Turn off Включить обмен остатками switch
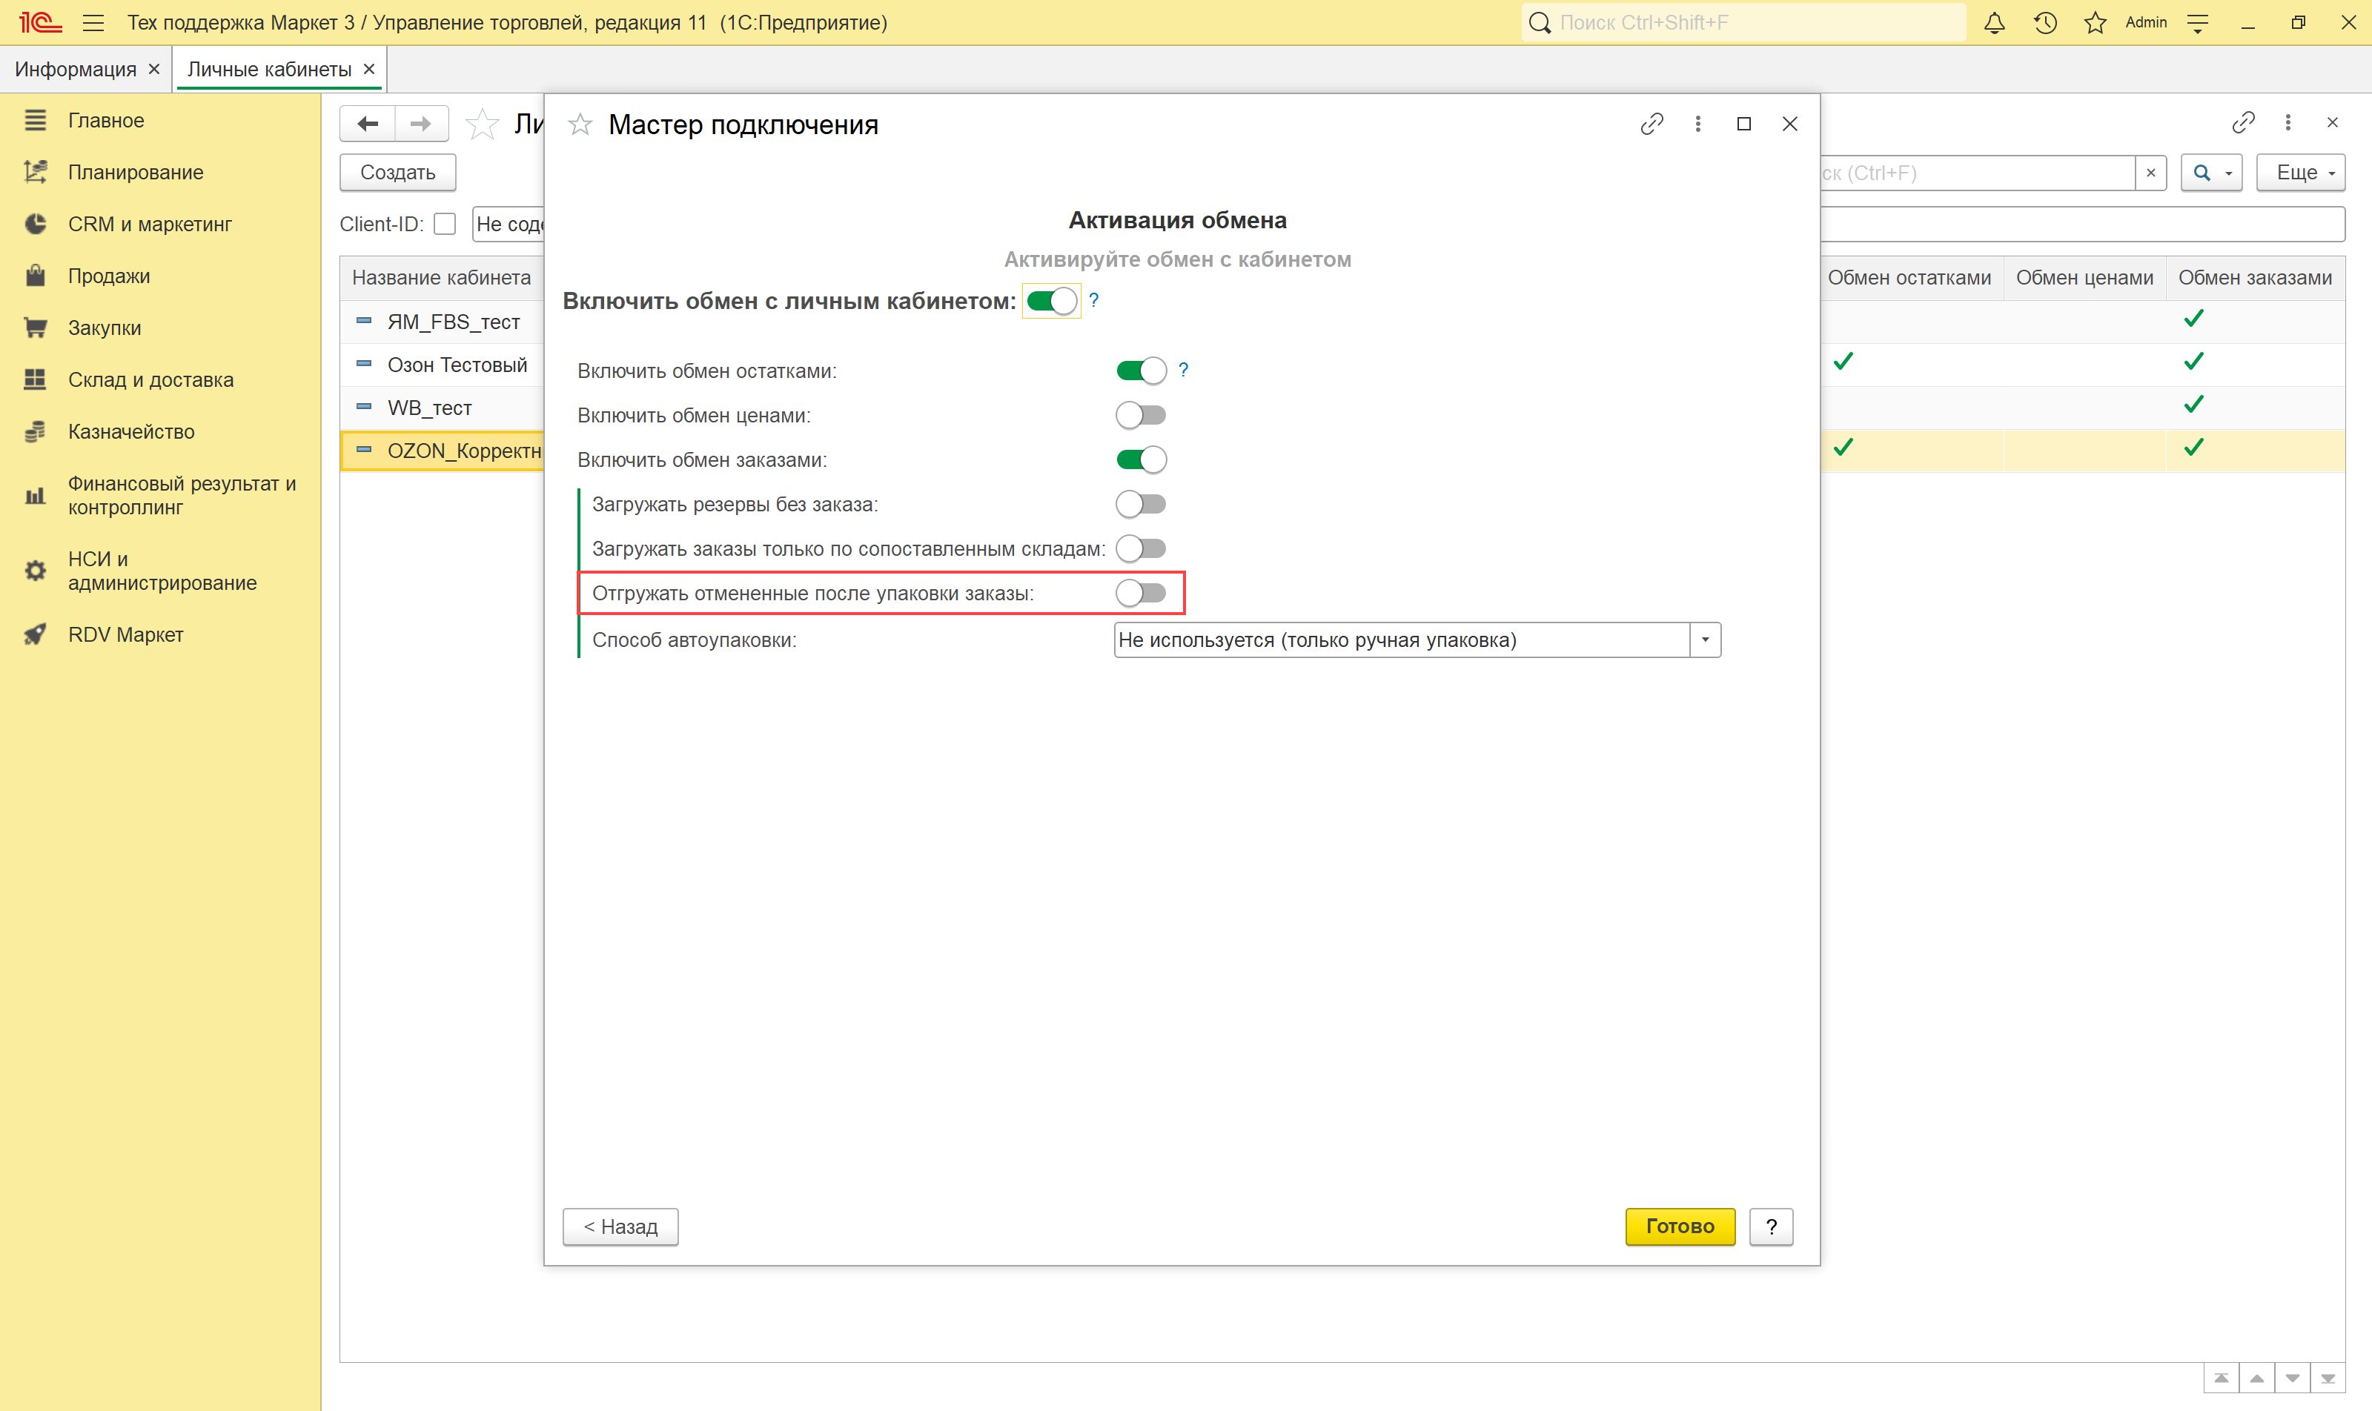This screenshot has height=1411, width=2372. pos(1140,371)
